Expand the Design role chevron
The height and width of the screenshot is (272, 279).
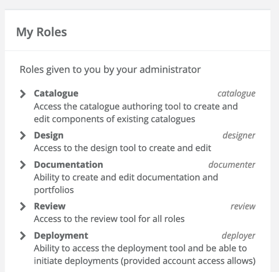23,136
